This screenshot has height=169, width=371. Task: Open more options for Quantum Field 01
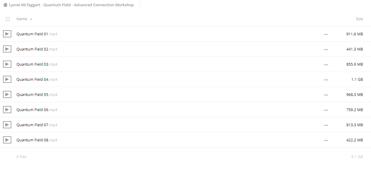[326, 34]
